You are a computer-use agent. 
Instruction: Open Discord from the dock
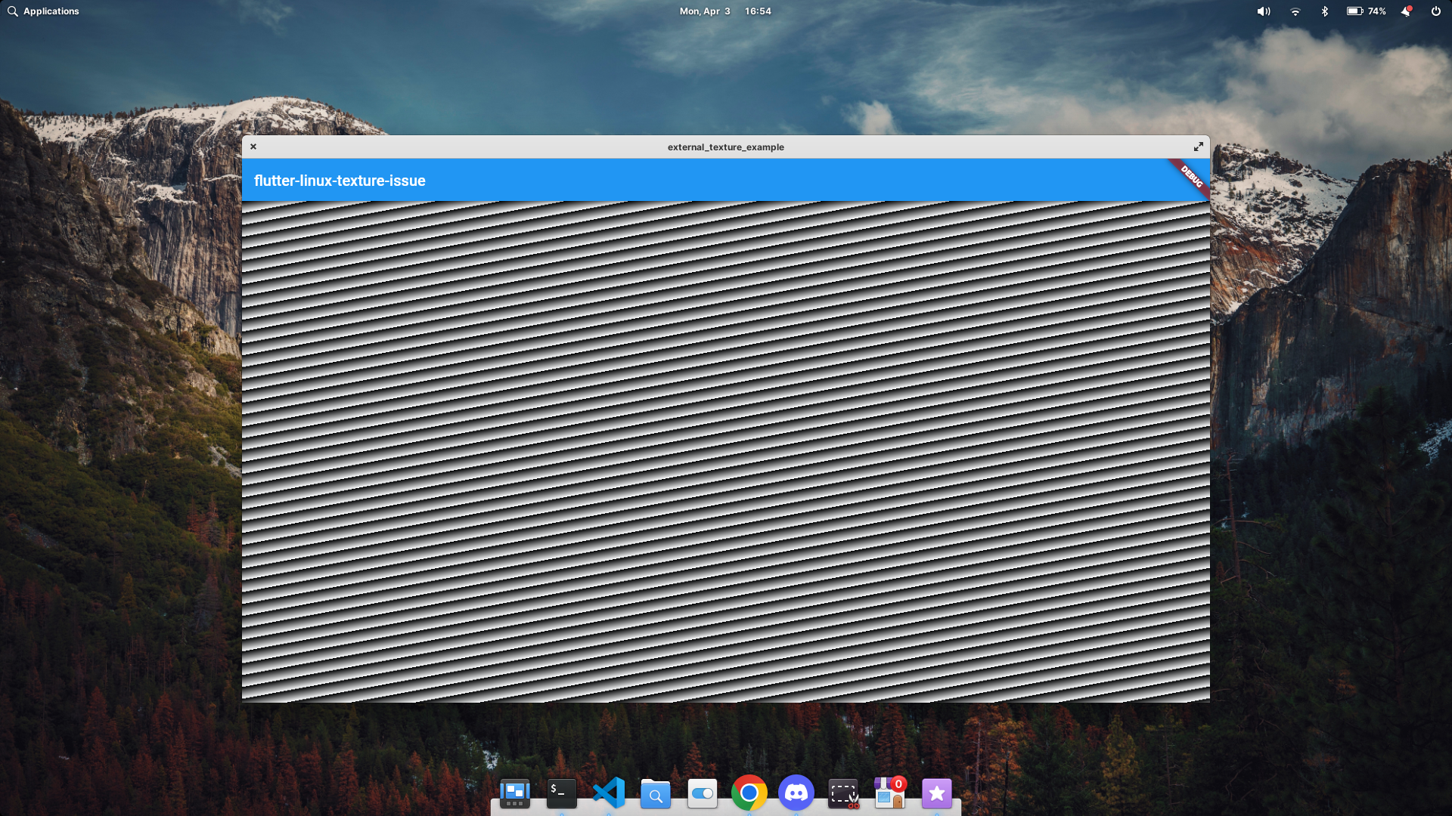pos(796,793)
